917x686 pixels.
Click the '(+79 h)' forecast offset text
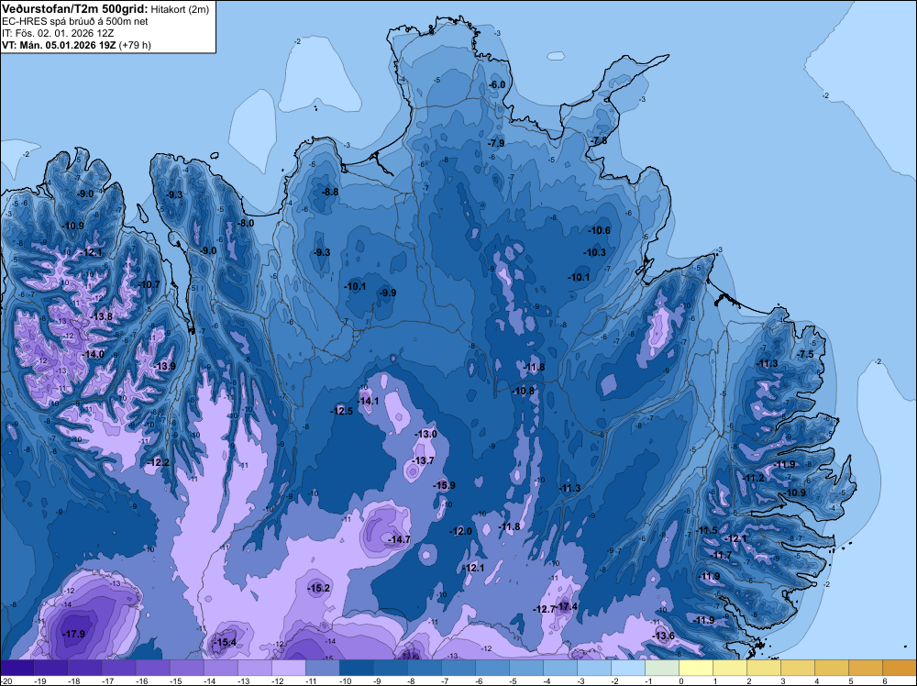(135, 45)
